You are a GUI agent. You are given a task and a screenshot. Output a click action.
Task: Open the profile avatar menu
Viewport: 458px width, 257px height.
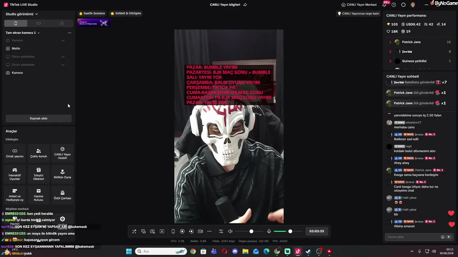point(413,5)
